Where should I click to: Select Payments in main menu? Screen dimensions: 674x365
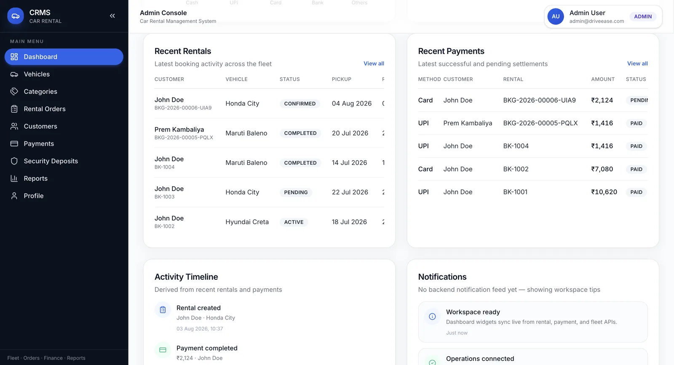[64, 143]
